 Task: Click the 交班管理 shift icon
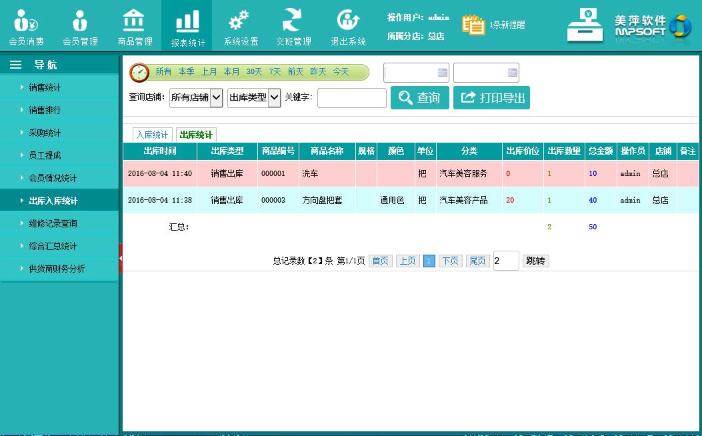(293, 21)
